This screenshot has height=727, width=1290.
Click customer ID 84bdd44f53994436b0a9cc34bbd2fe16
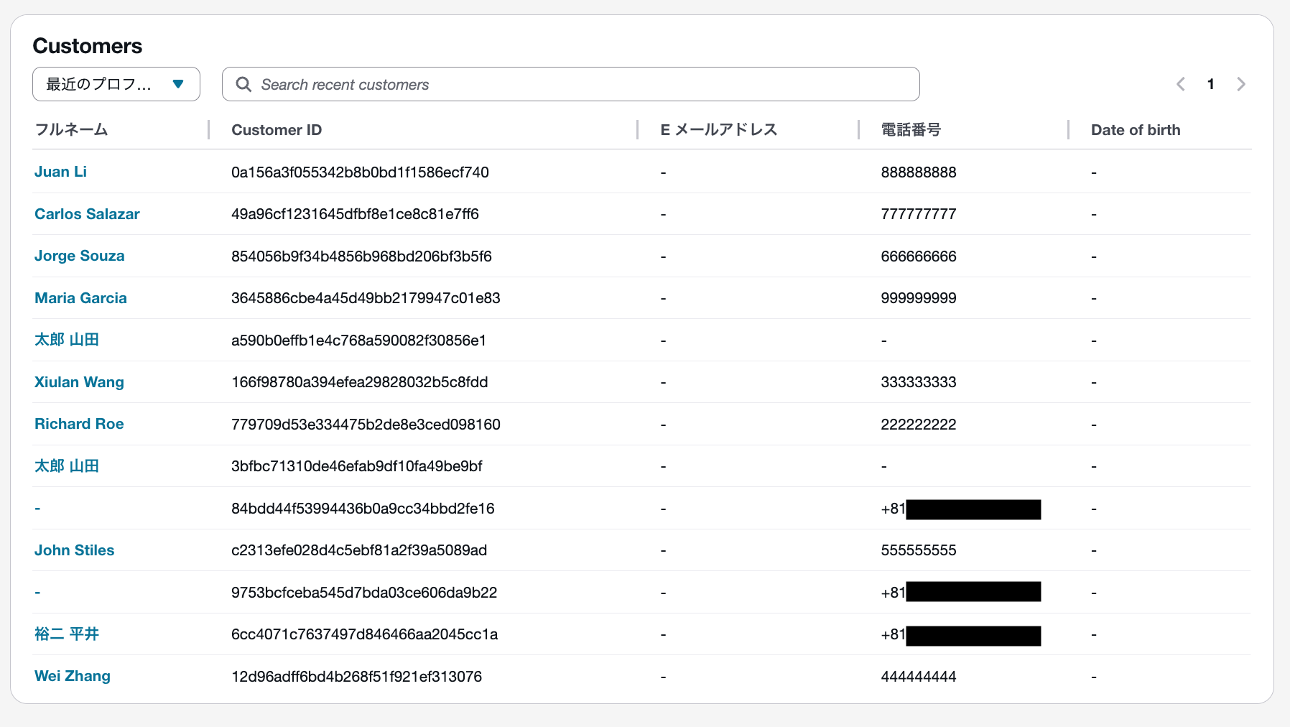363,509
